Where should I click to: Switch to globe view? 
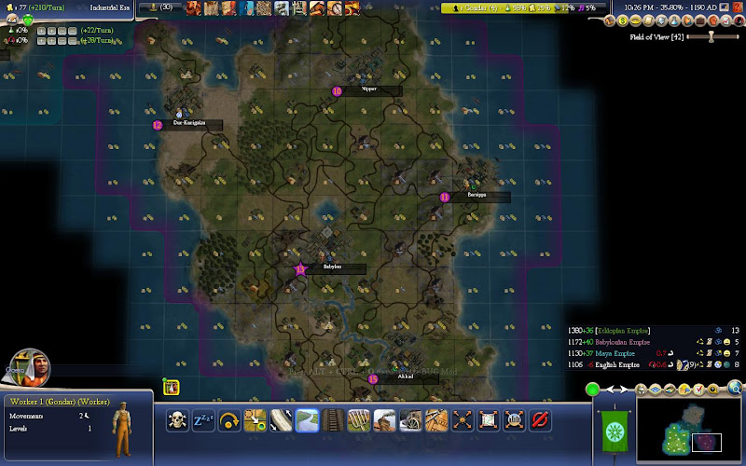pos(735,388)
